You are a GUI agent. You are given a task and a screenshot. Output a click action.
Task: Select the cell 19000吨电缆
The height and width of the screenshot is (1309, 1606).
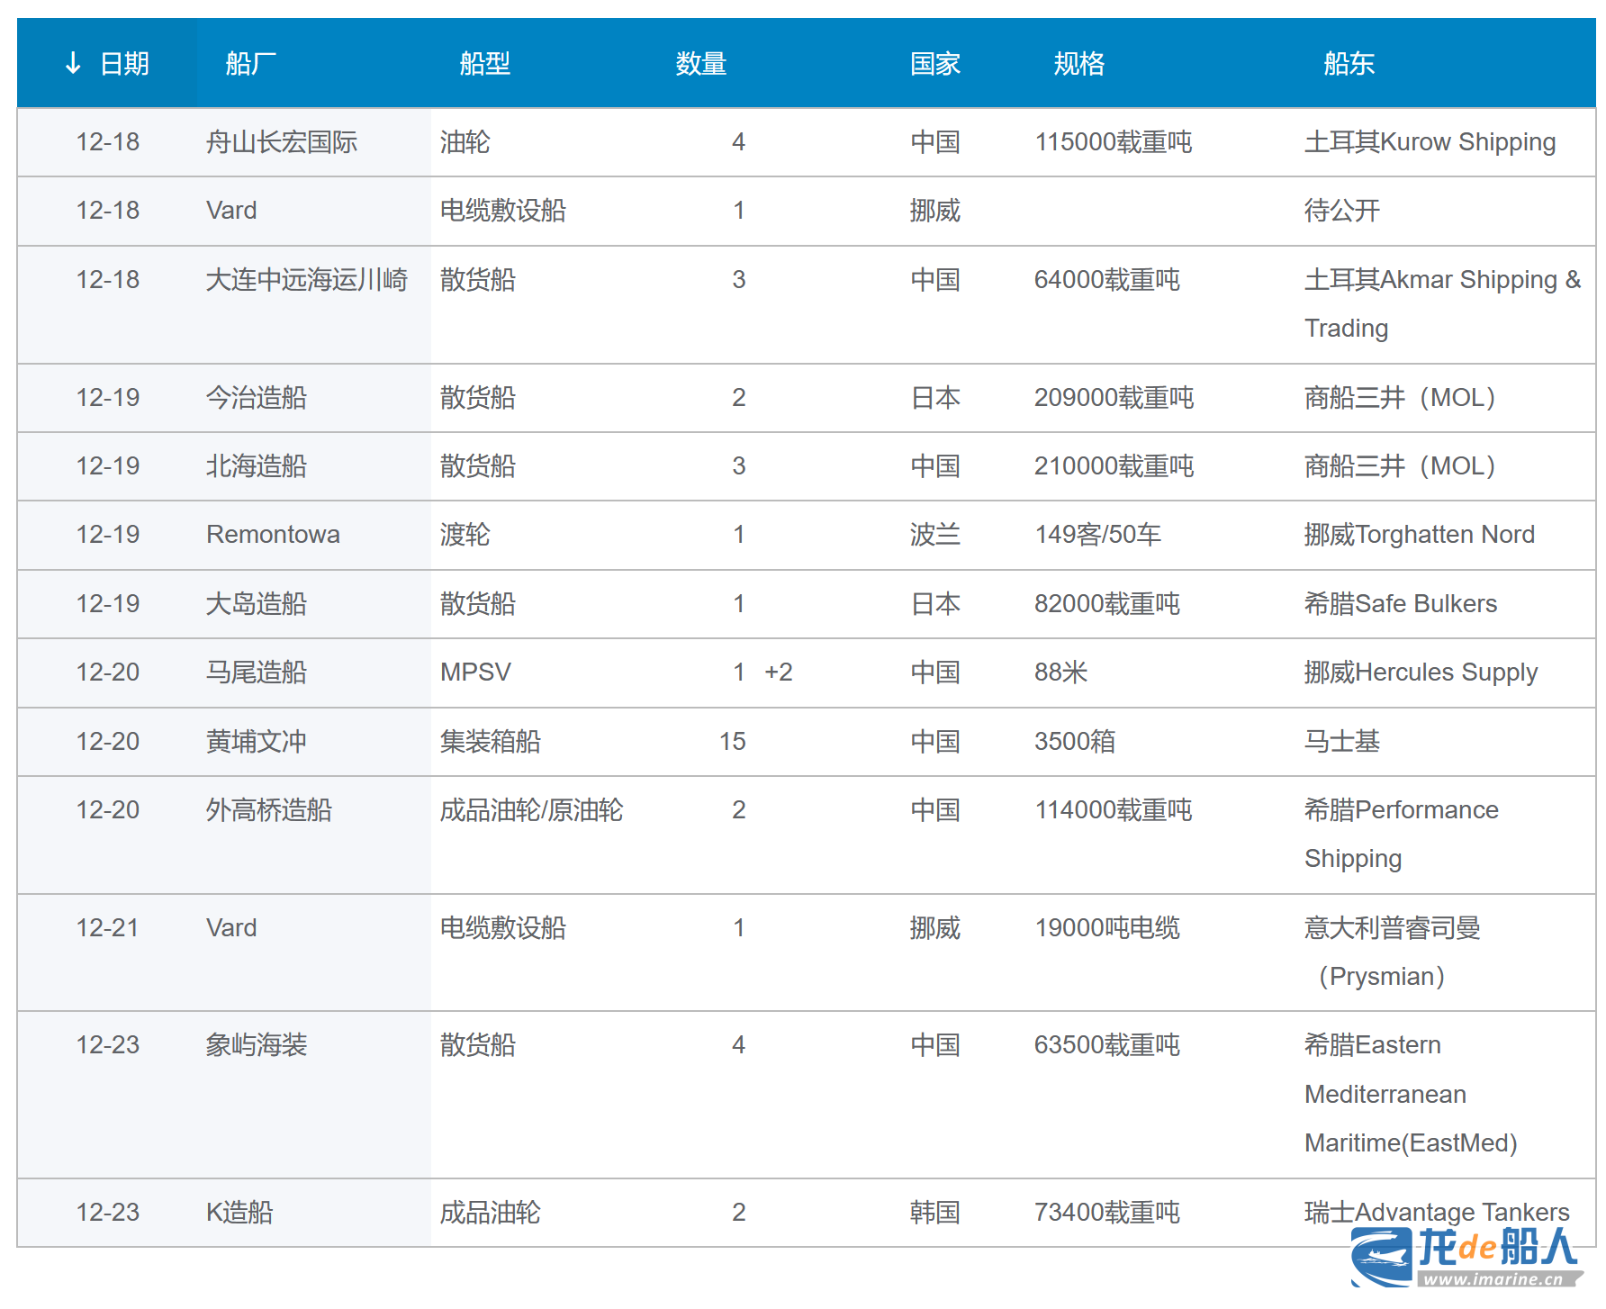tap(1107, 928)
